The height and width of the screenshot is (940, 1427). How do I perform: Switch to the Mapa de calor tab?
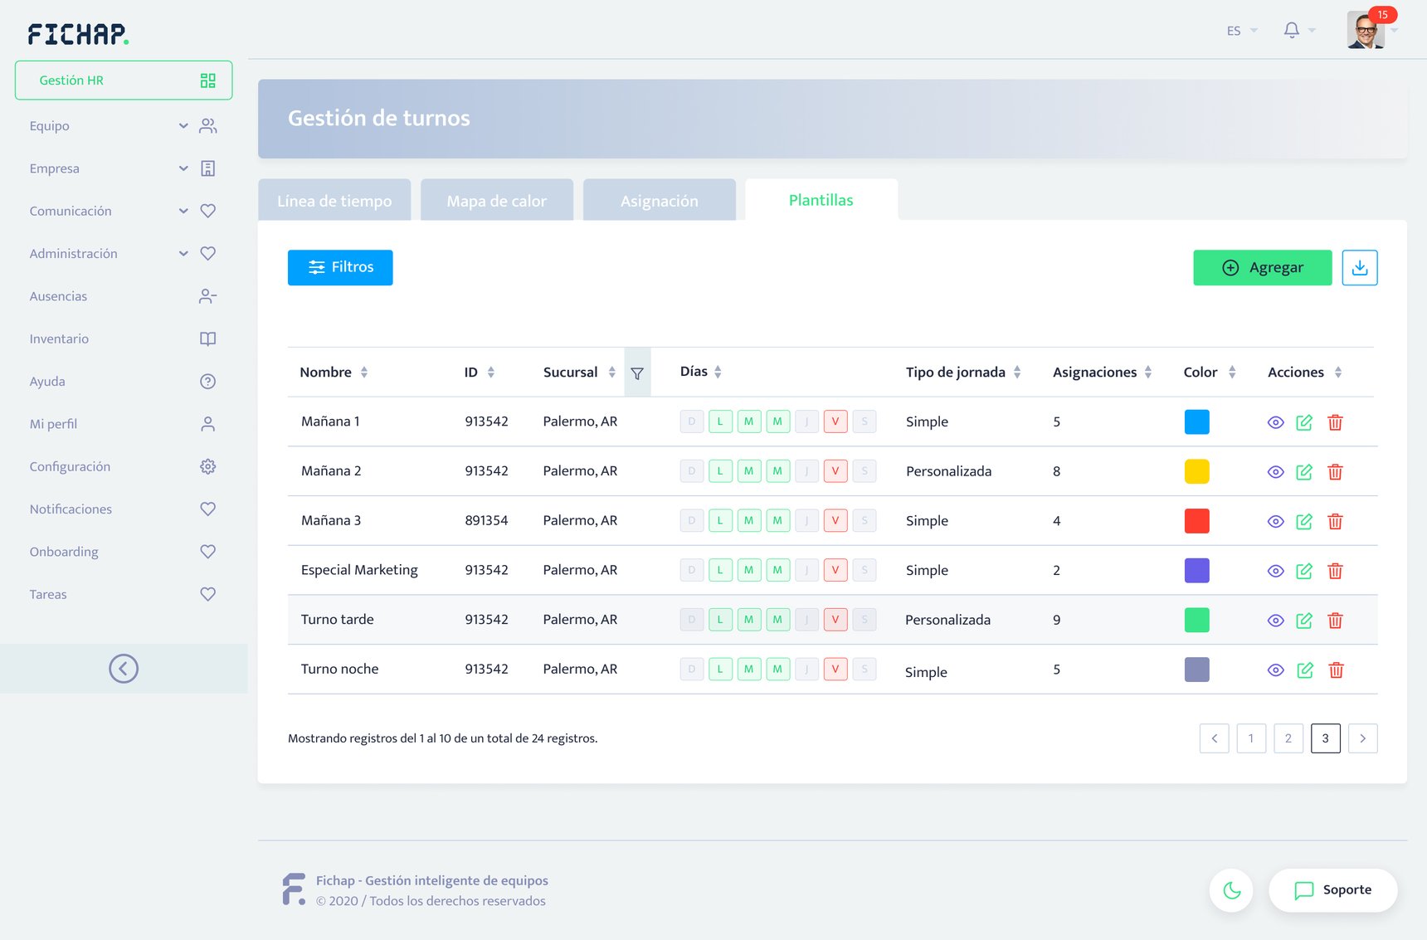[496, 201]
